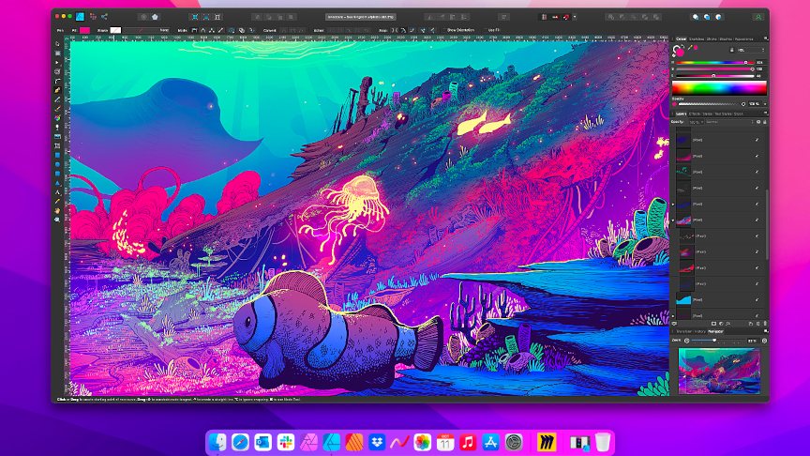The image size is (810, 456).
Task: Click the document title in the toolbar
Action: (361, 17)
